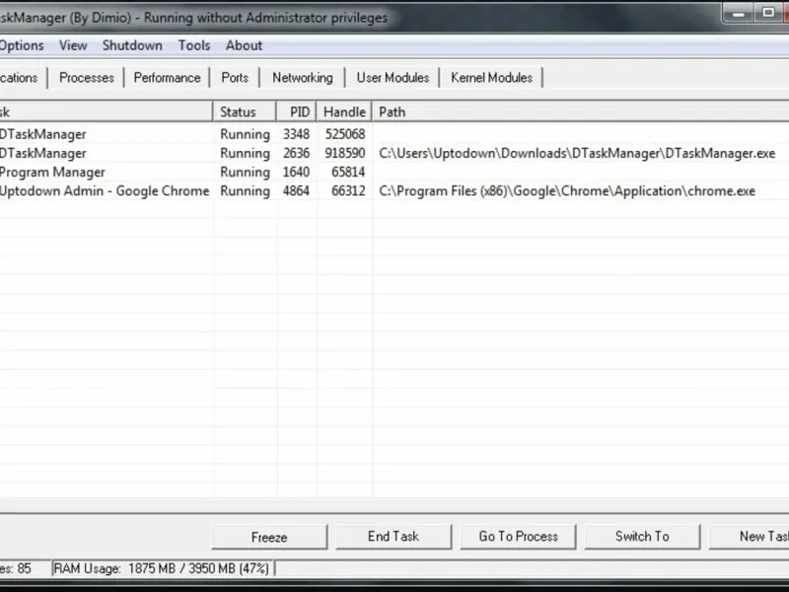Click the chrome.exe path cell
The height and width of the screenshot is (592, 789).
click(567, 190)
